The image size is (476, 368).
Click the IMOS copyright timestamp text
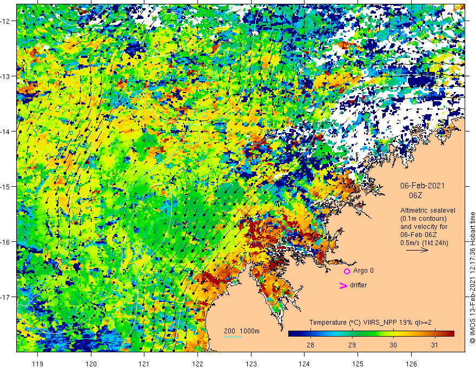pyautogui.click(x=472, y=278)
